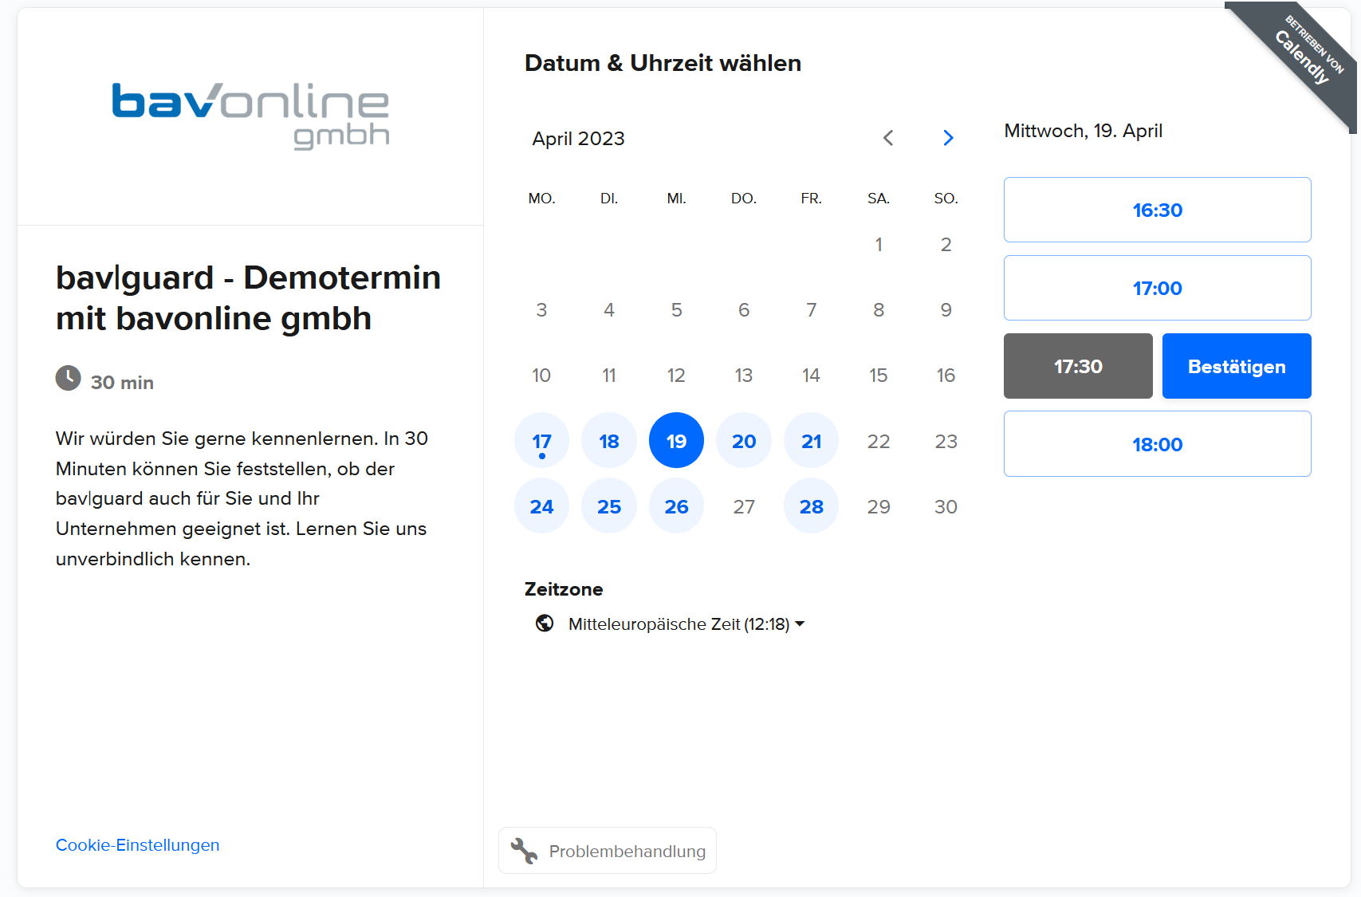Click unavailable date 5
The image size is (1361, 897).
click(676, 309)
